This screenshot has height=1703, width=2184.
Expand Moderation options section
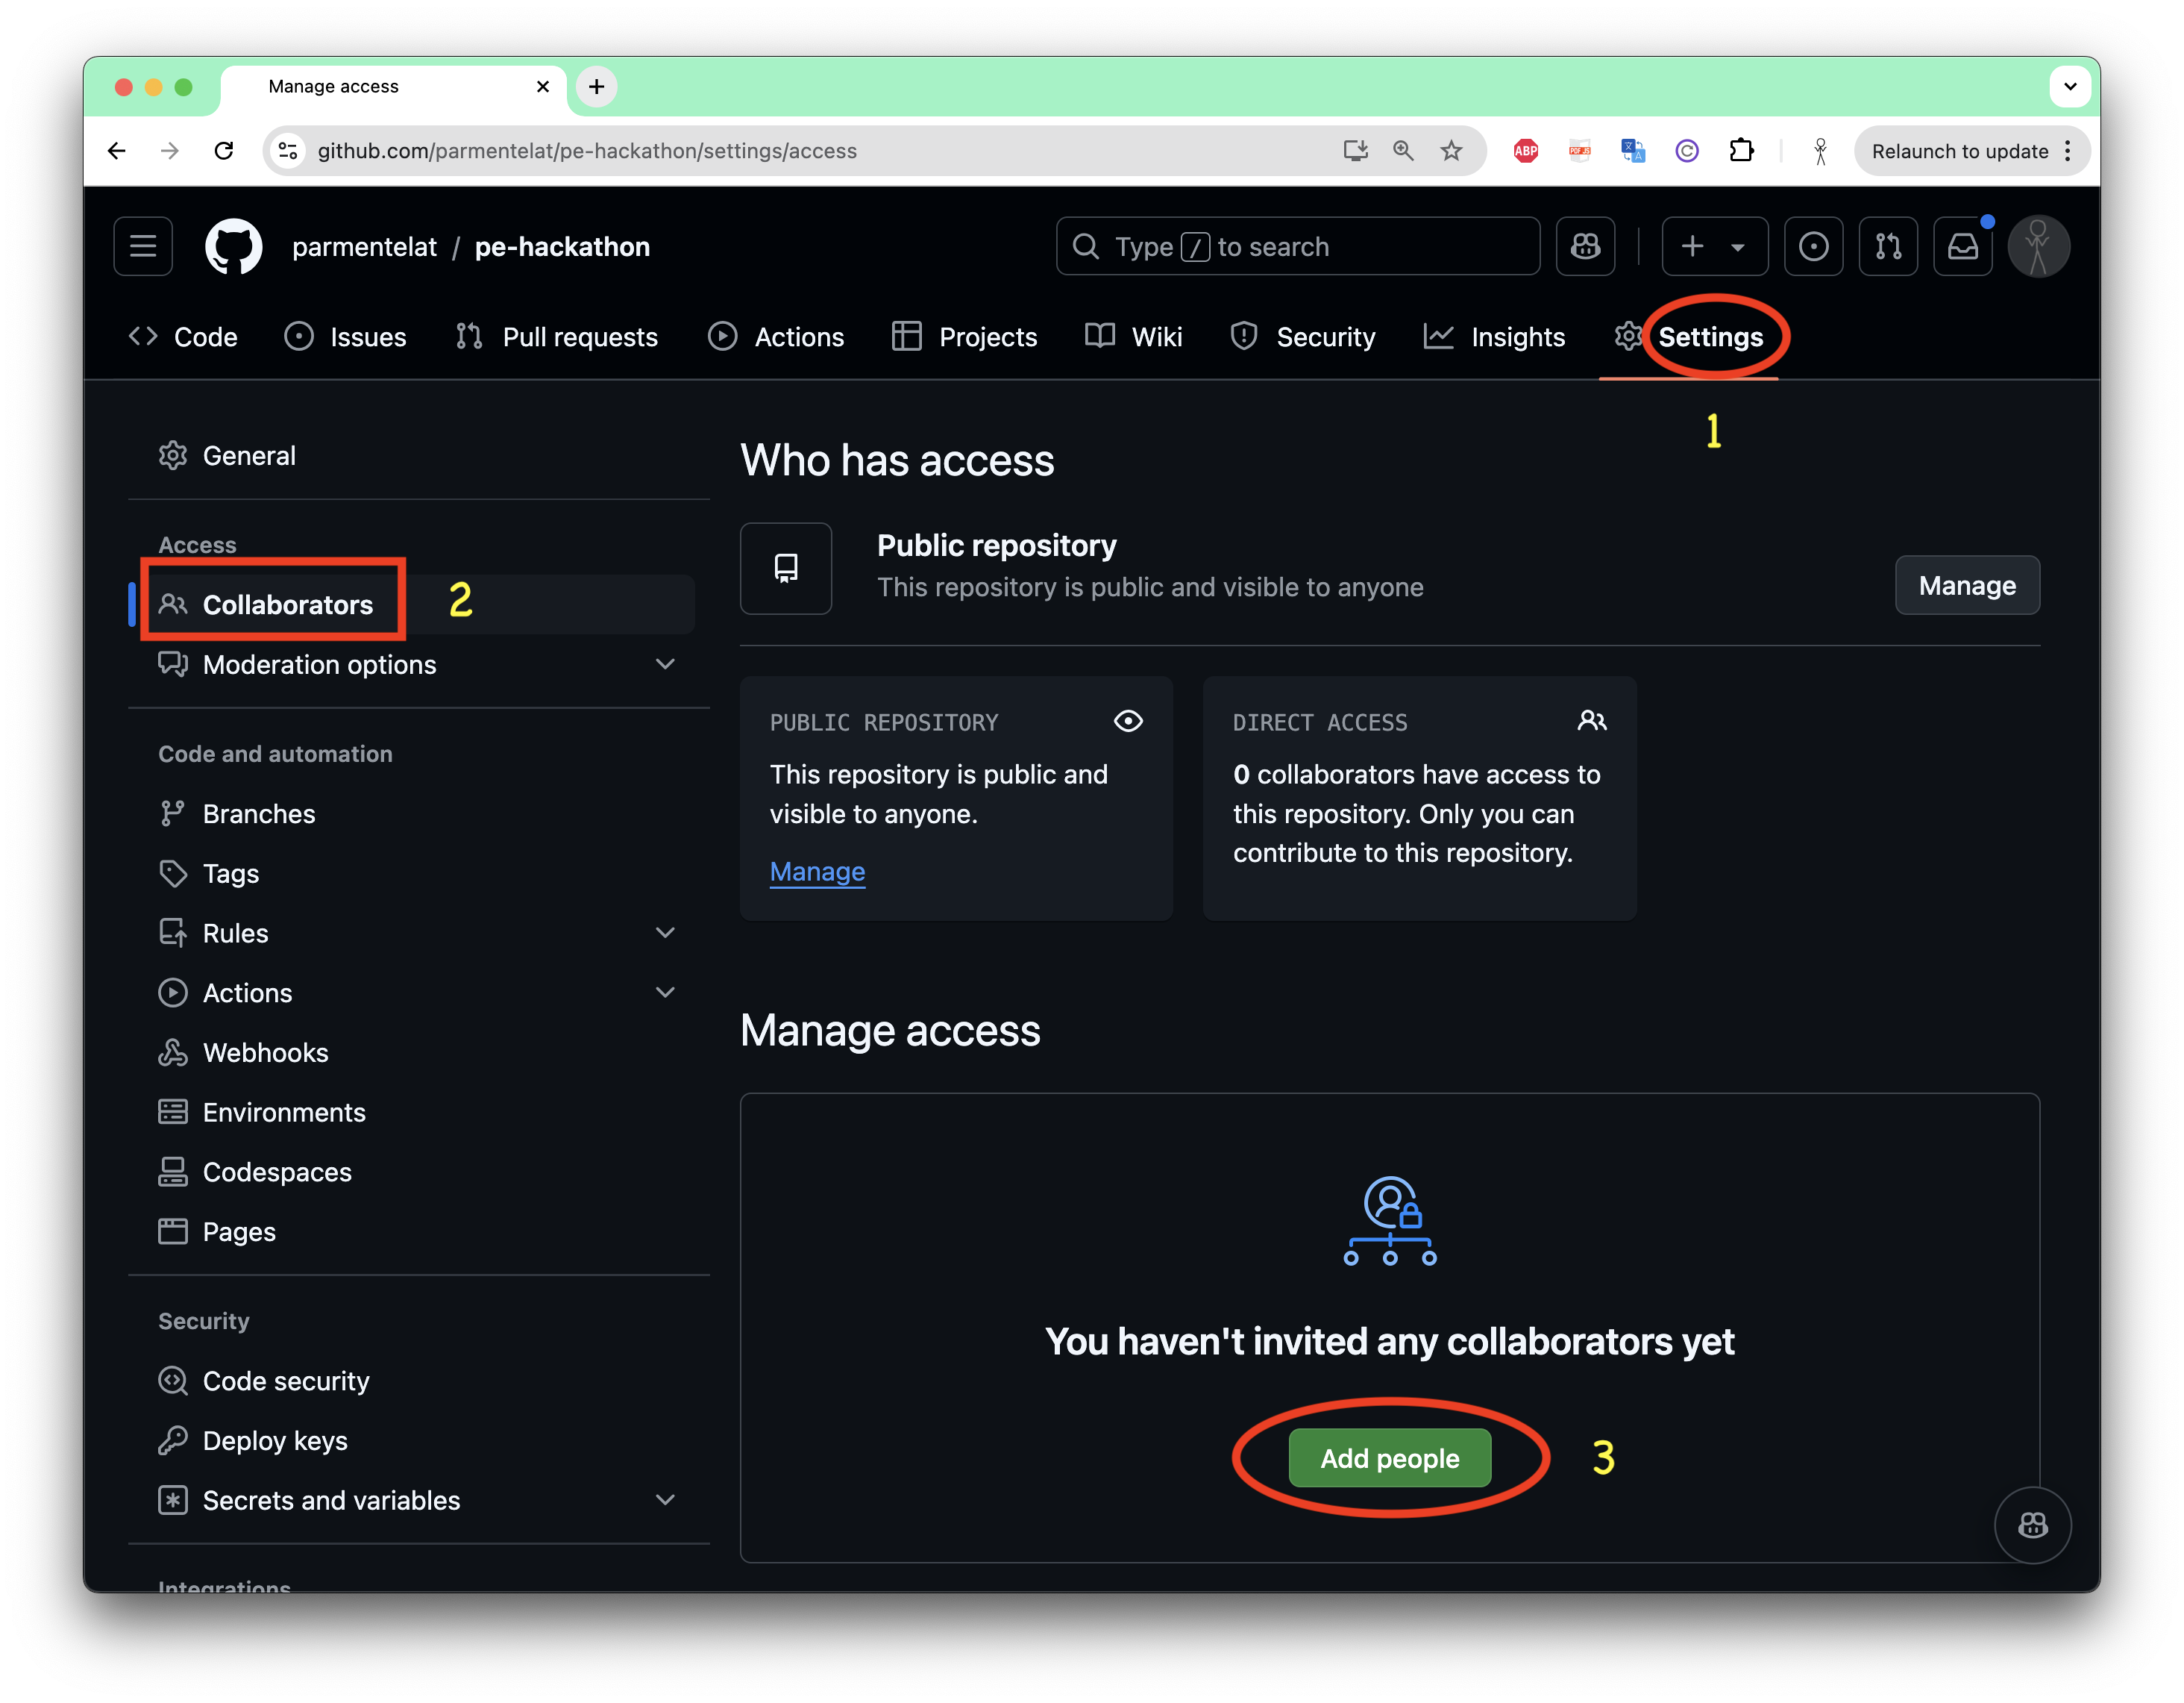665,664
